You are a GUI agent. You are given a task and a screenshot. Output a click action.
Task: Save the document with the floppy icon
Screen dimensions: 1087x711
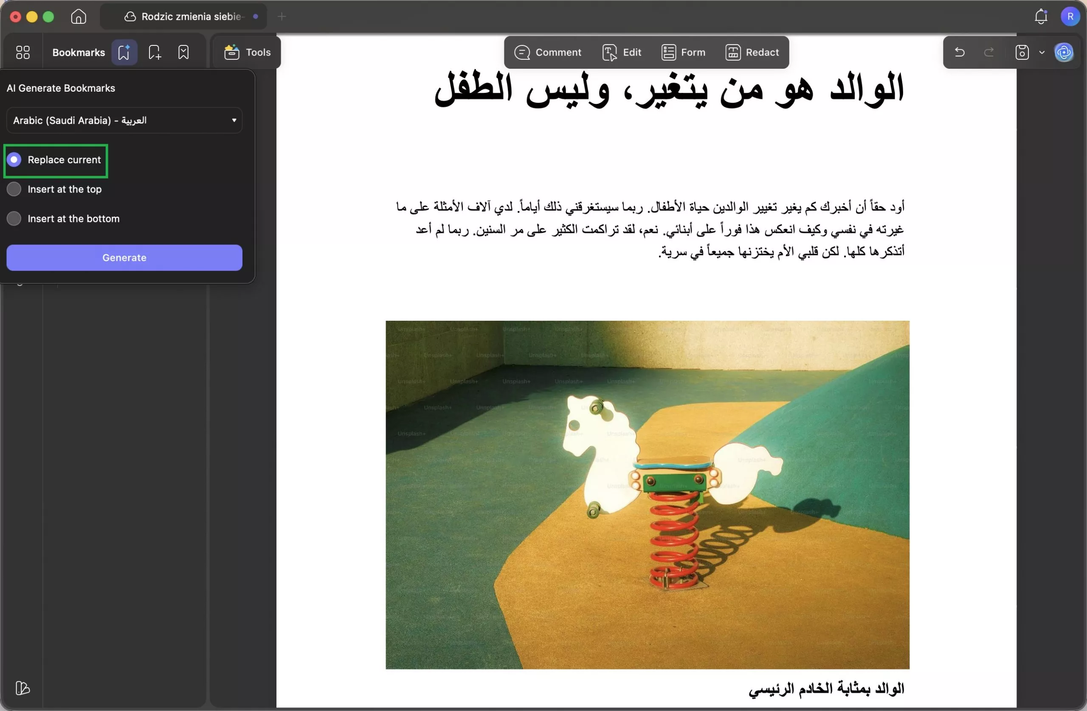point(1022,52)
